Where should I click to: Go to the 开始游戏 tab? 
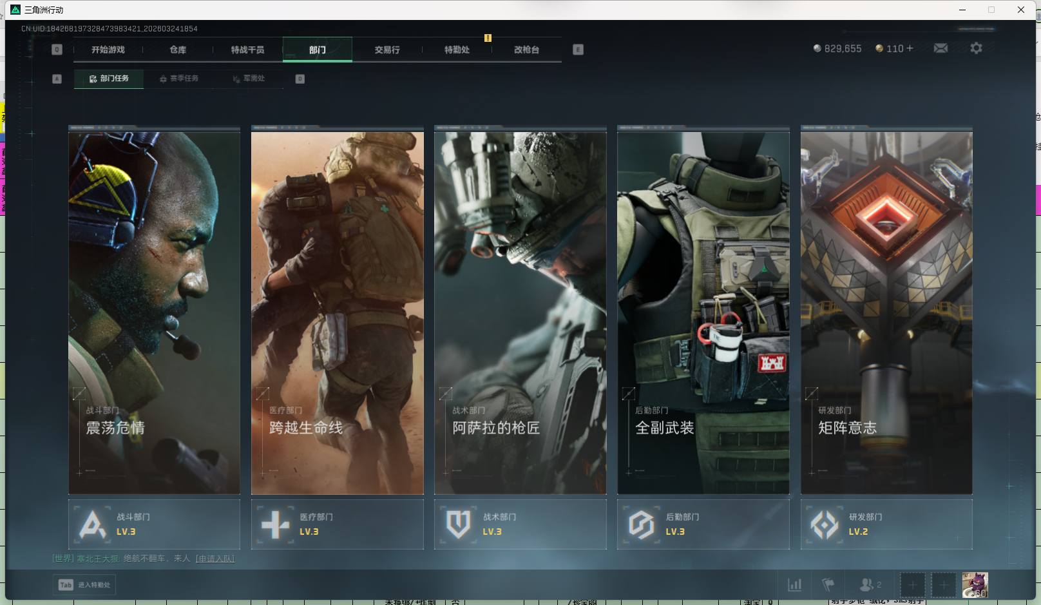tap(108, 50)
